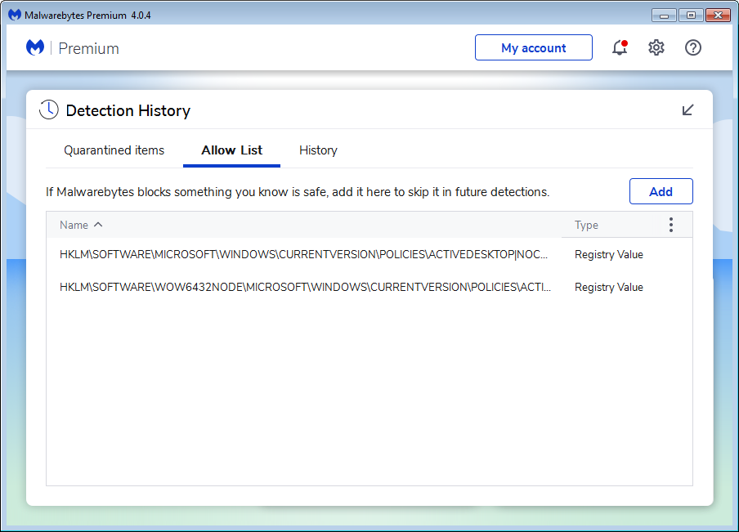Open Settings with the gear icon
The image size is (739, 532).
pyautogui.click(x=656, y=48)
